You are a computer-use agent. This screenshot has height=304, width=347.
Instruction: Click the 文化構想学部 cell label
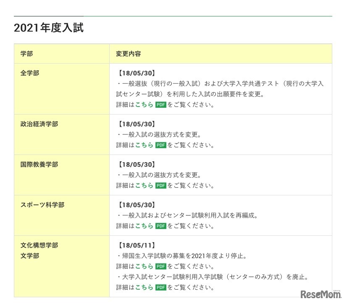38,245
